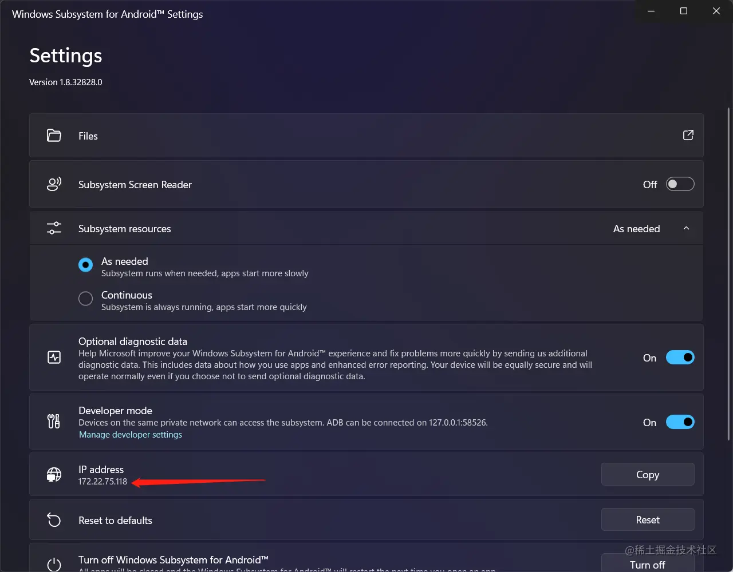Screen dimensions: 733x572
Task: Click the Reset button
Action: point(648,519)
